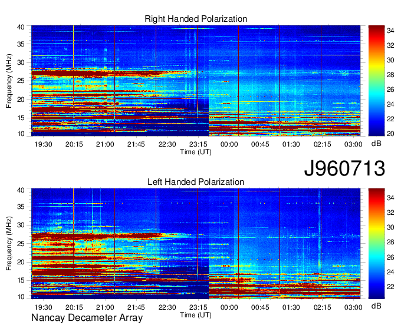401x325 pixels.
Task: Click the 26 dB value on Left Handed colorbar
Action: tap(390, 257)
